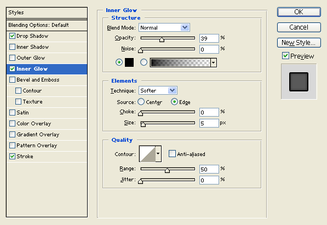This screenshot has width=327, height=225.
Task: Open the gradient picker dropdown arrow
Action: (214, 62)
